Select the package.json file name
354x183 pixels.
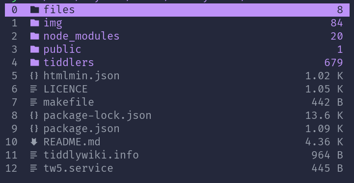pyautogui.click(x=82, y=129)
